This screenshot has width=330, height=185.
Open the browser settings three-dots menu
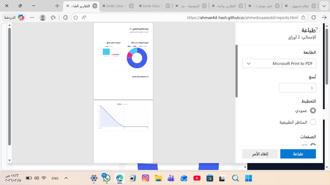point(32,17)
